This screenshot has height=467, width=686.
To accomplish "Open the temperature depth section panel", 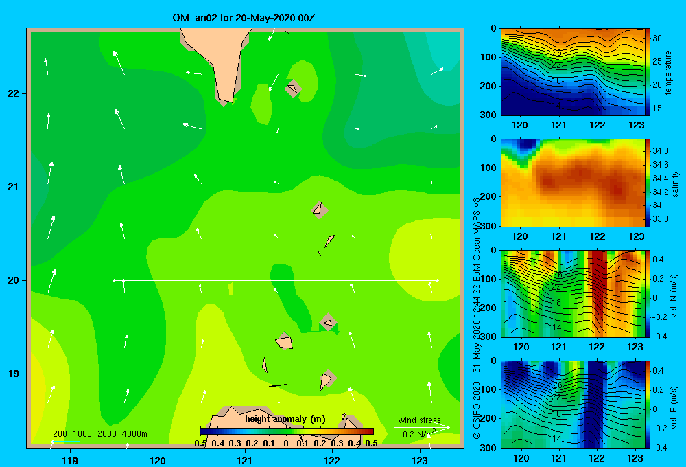I will point(572,72).
